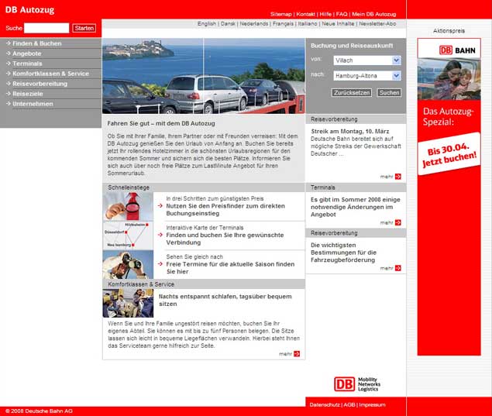Viewport: 492px width, 416px height.
Task: Open Finden und buchen Sie Ihre gewünschte Verbindung
Action: [x=225, y=239]
